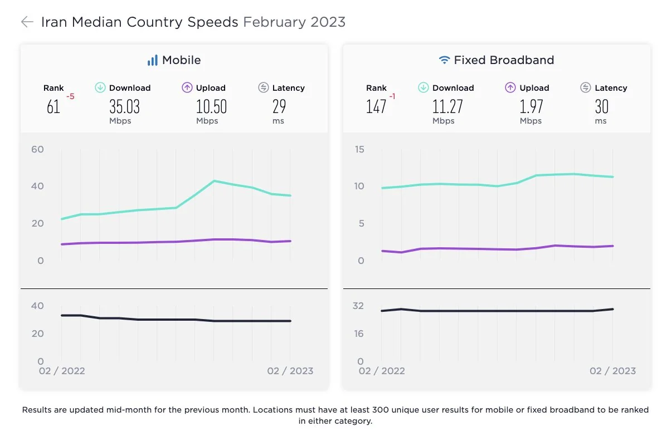Click the Fixed Broadband wifi icon

444,60
